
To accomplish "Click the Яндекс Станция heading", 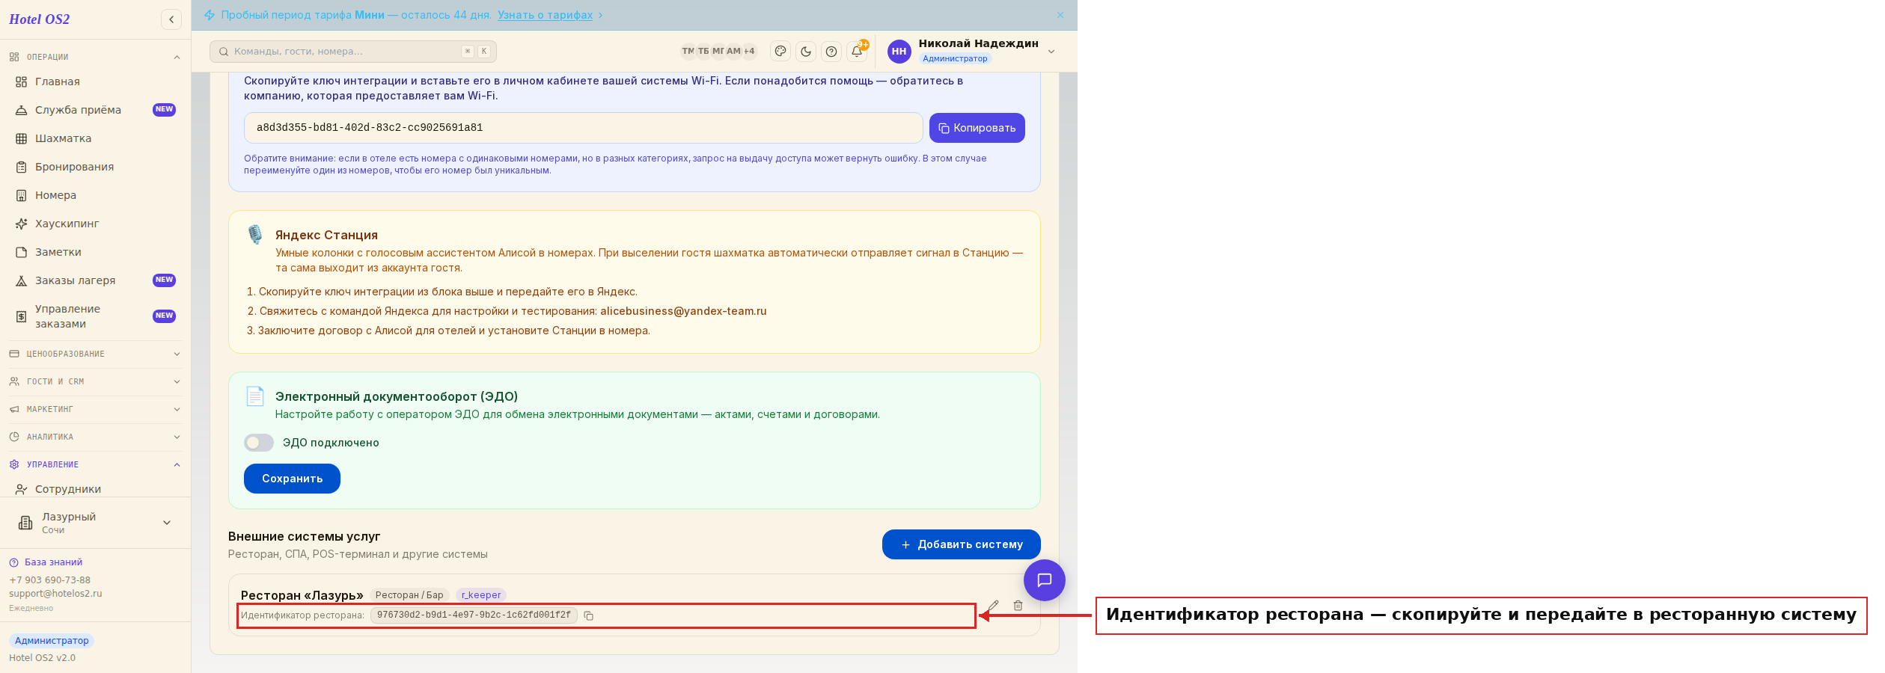I will click(x=326, y=235).
